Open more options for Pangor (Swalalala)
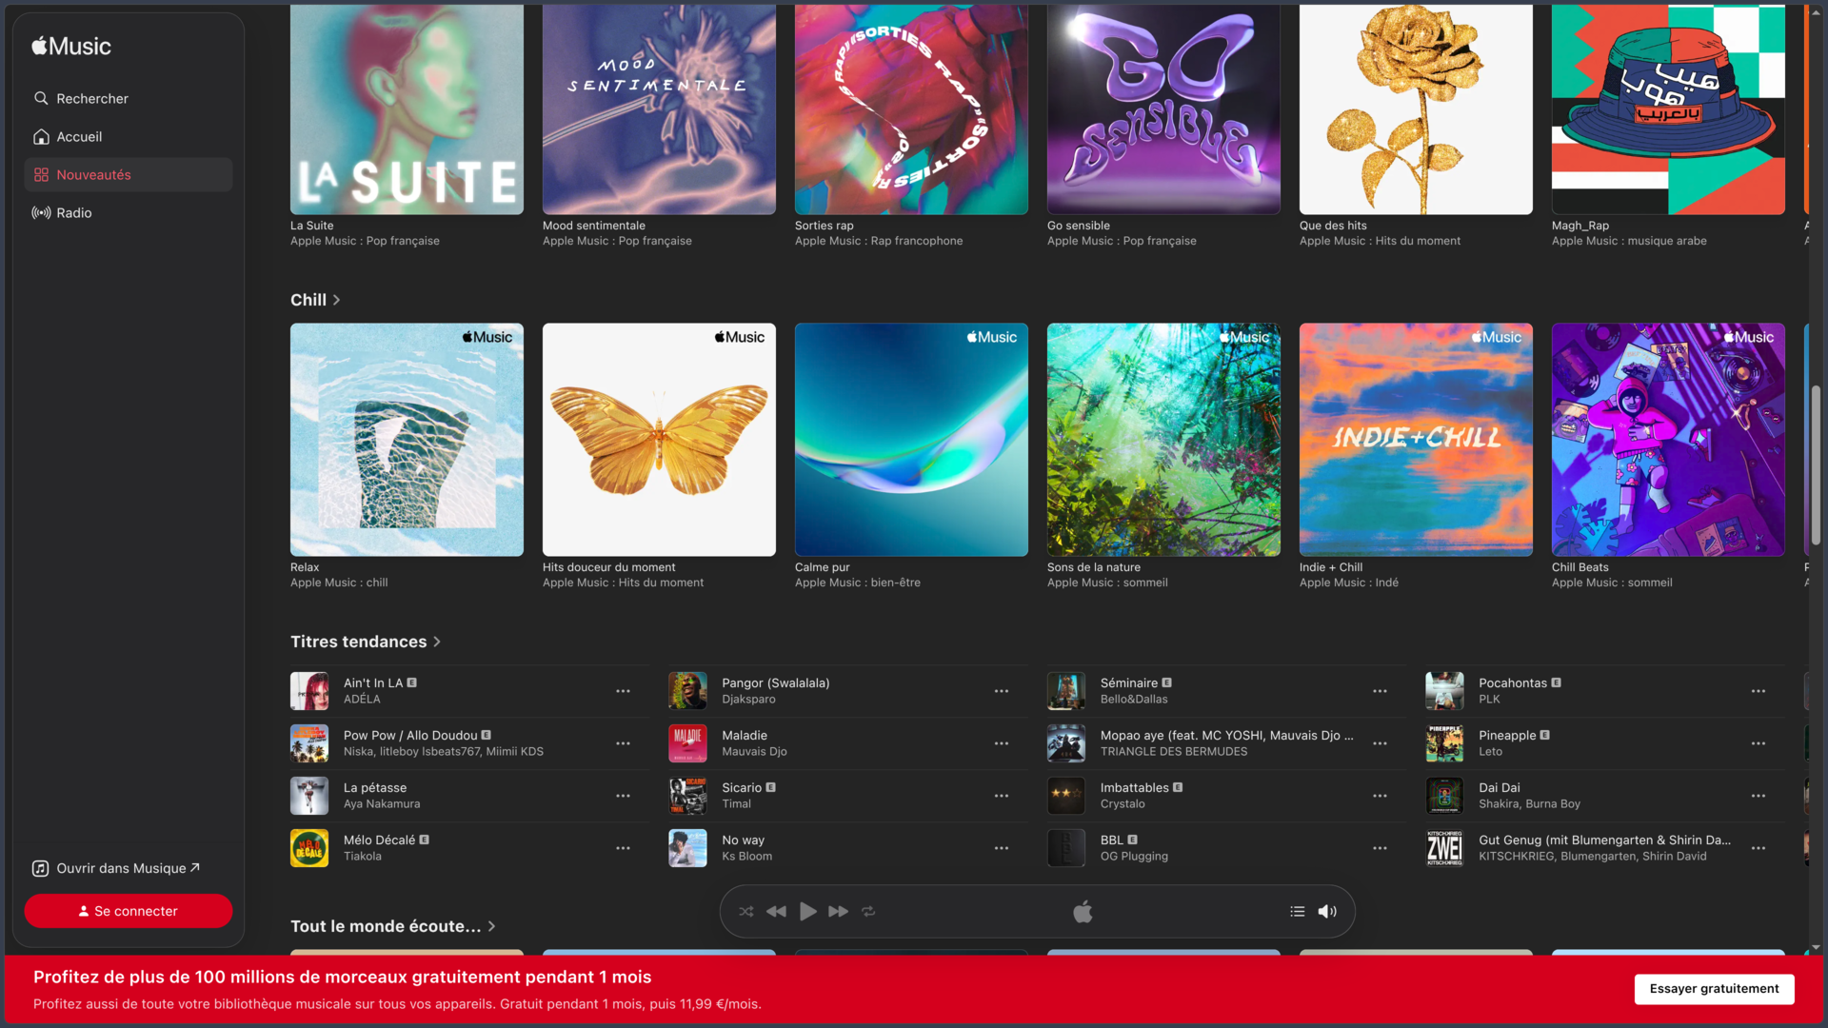The image size is (1828, 1028). pos(1002,691)
